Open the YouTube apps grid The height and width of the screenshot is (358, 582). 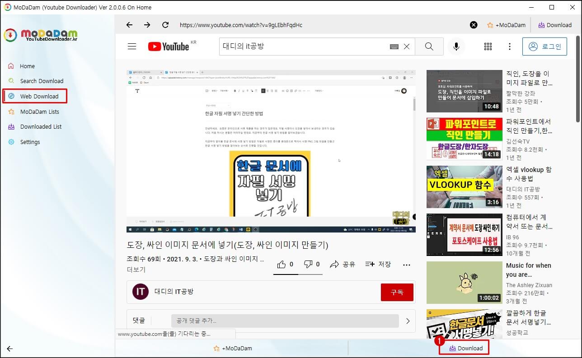pyautogui.click(x=488, y=46)
